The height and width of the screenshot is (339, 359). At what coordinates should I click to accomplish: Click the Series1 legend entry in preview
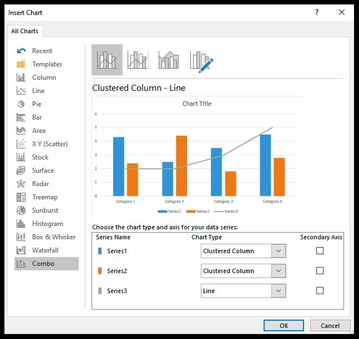tap(169, 211)
